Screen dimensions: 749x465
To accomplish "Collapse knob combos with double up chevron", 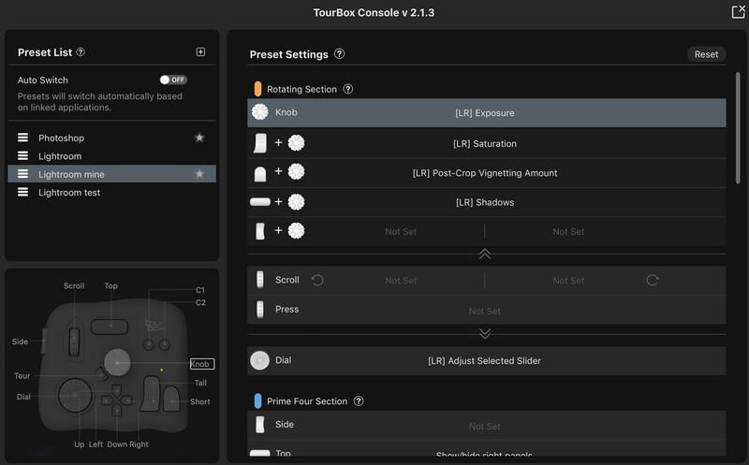I will tap(485, 254).
